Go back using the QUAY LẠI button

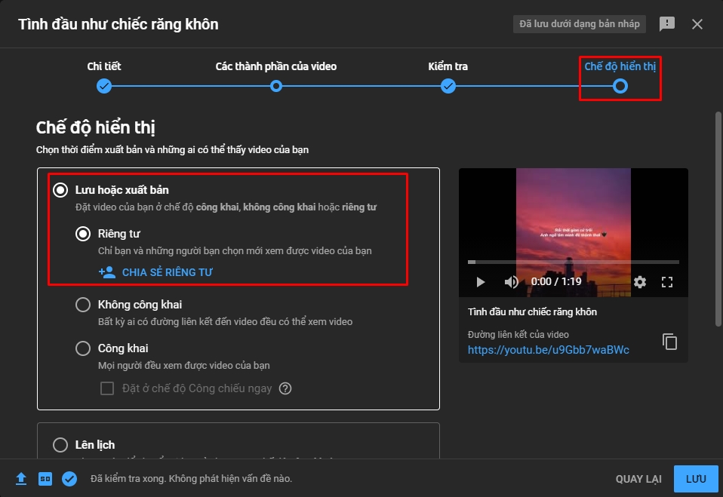[x=638, y=479]
